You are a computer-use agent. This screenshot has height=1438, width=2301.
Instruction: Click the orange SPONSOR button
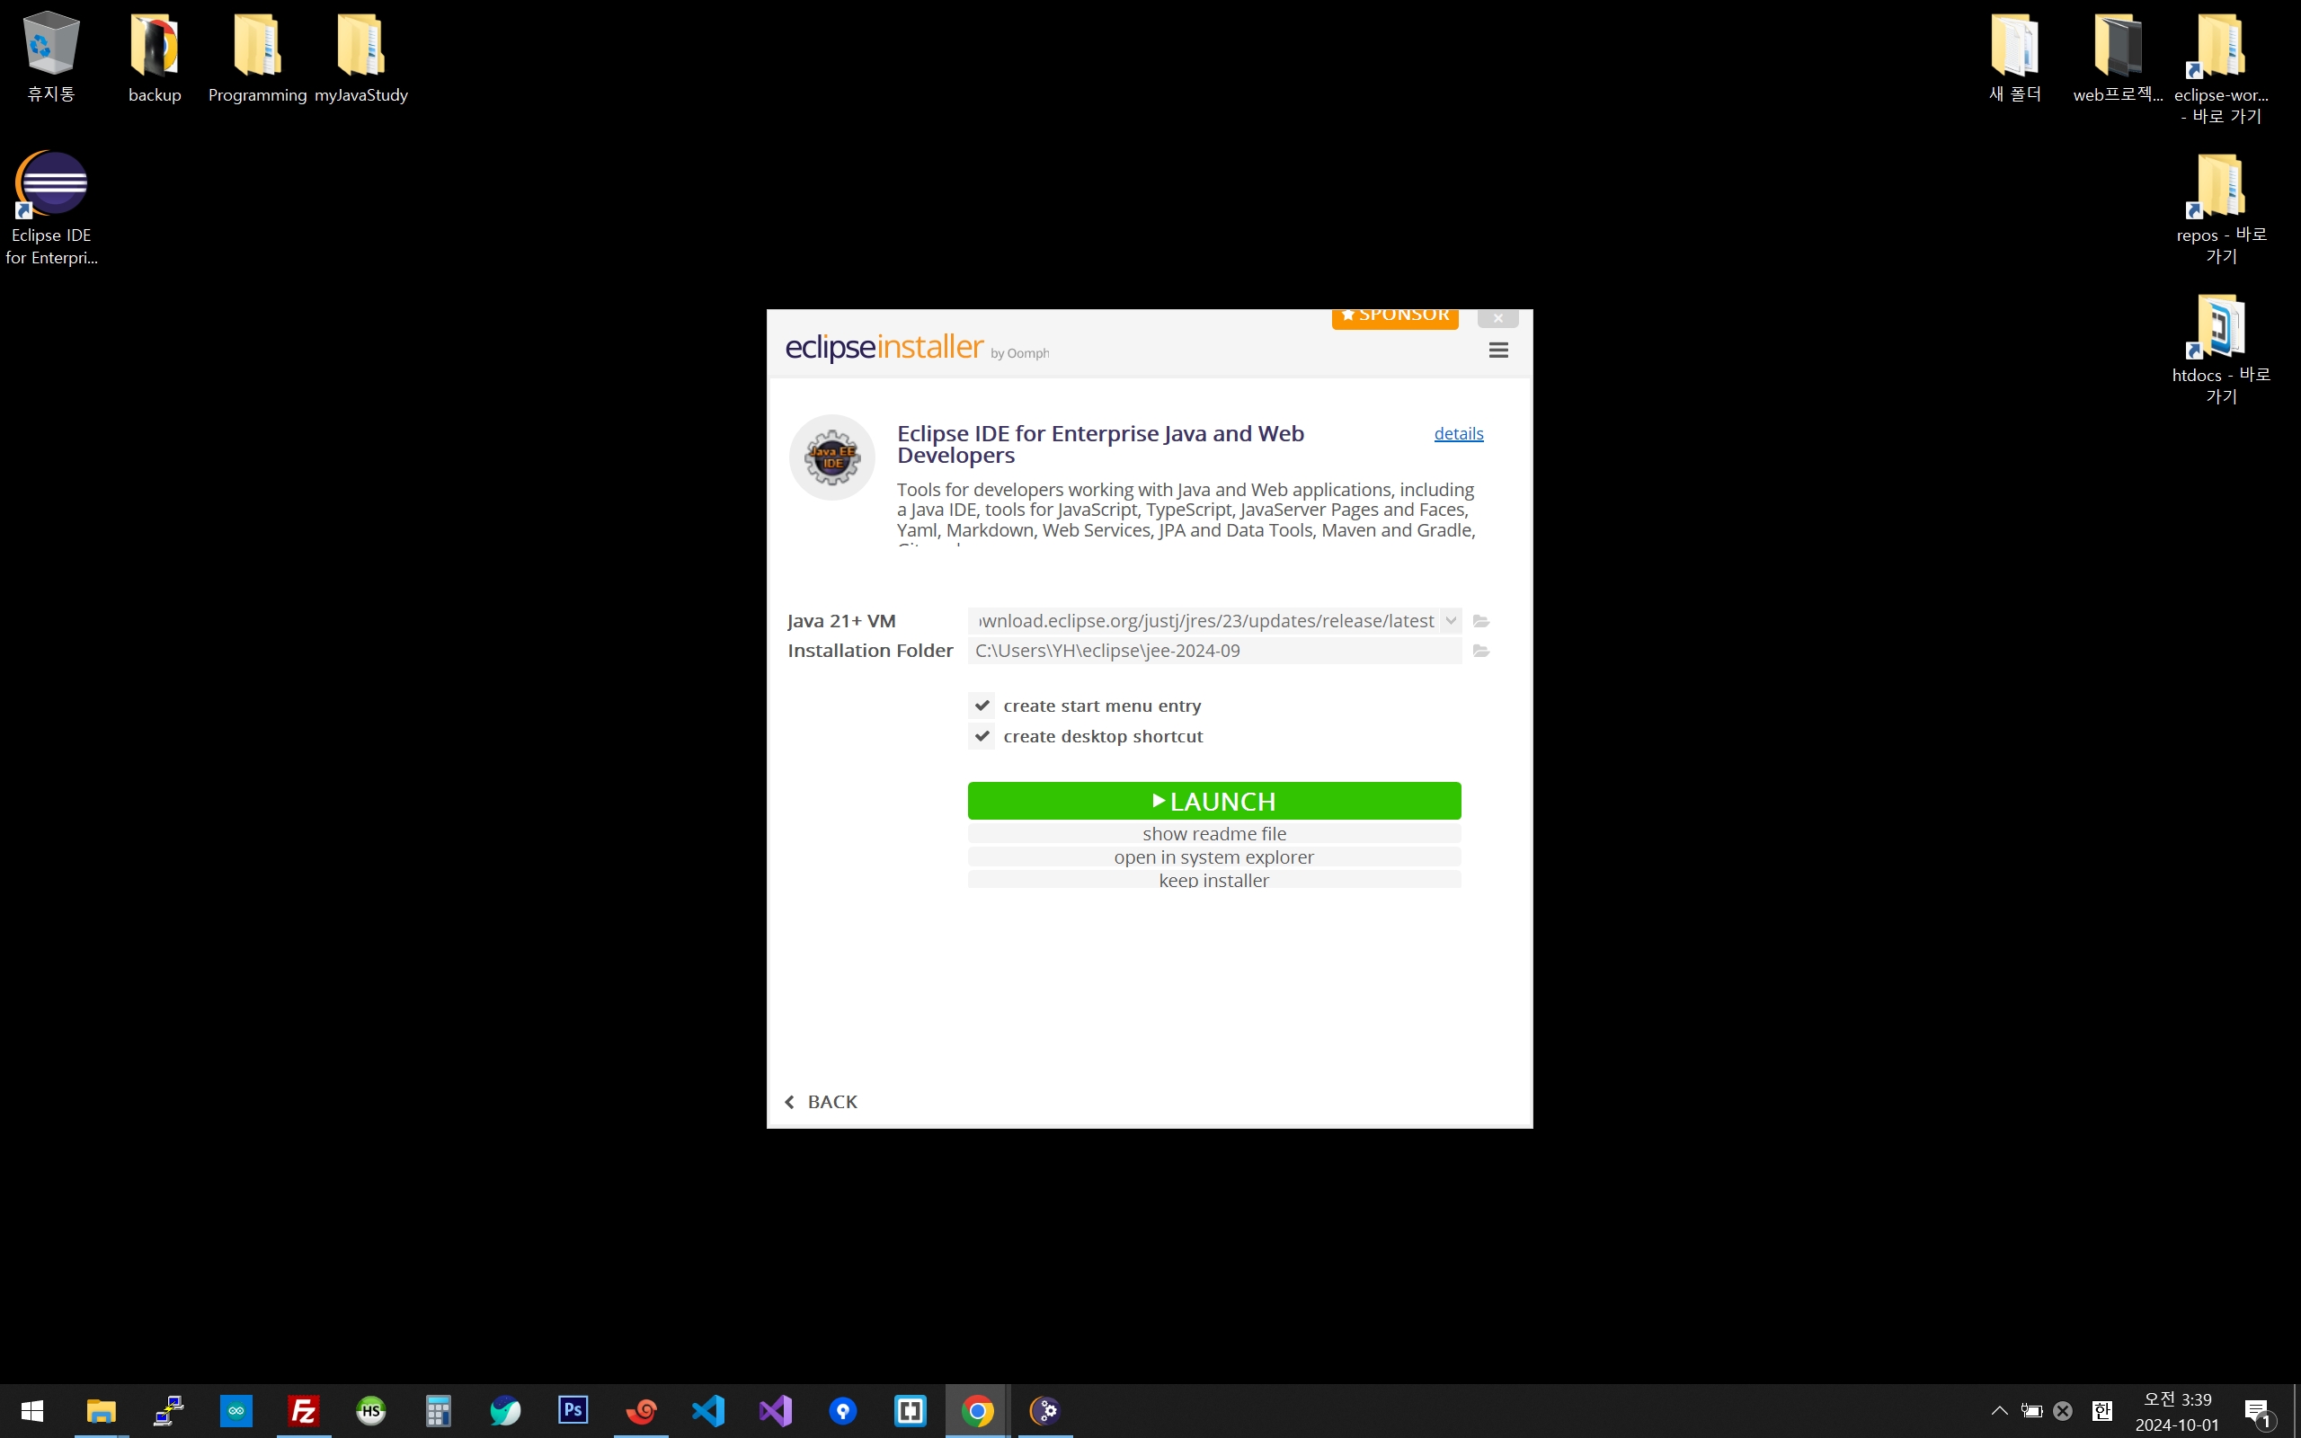pyautogui.click(x=1394, y=316)
